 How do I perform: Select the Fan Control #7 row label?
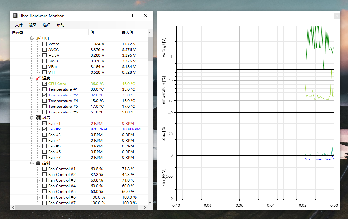point(62,203)
